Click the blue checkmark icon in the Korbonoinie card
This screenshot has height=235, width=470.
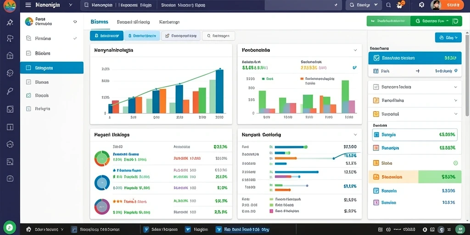[x=355, y=68]
